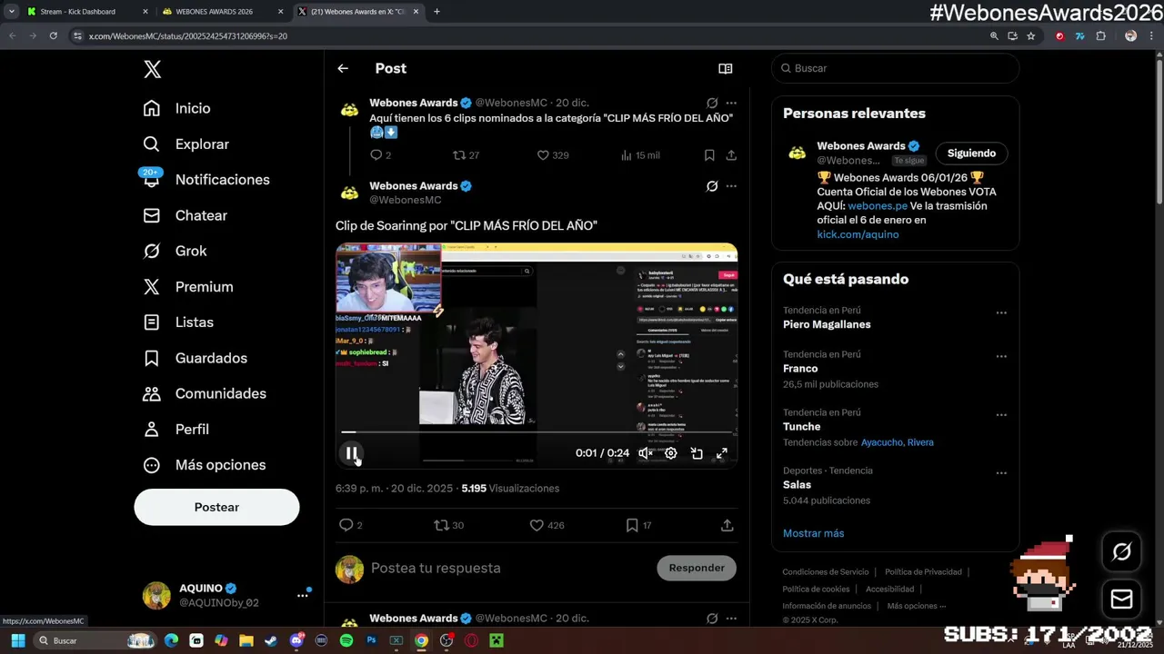Screen dimensions: 1164x654
Task: Open a new browser tab
Action: (x=436, y=12)
